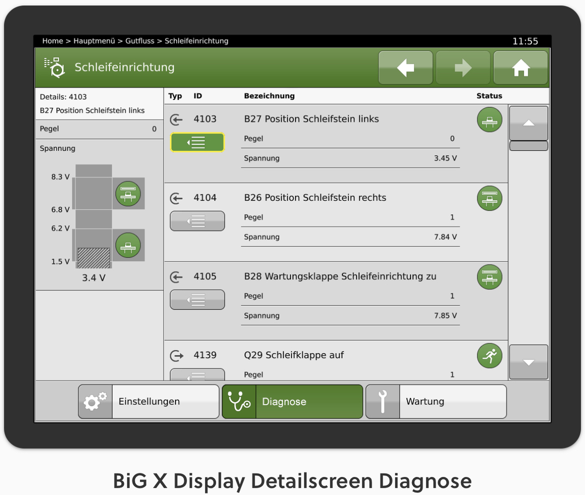This screenshot has width=585, height=495.
Task: Toggle the selection button under ID 4105
Action: 197,300
